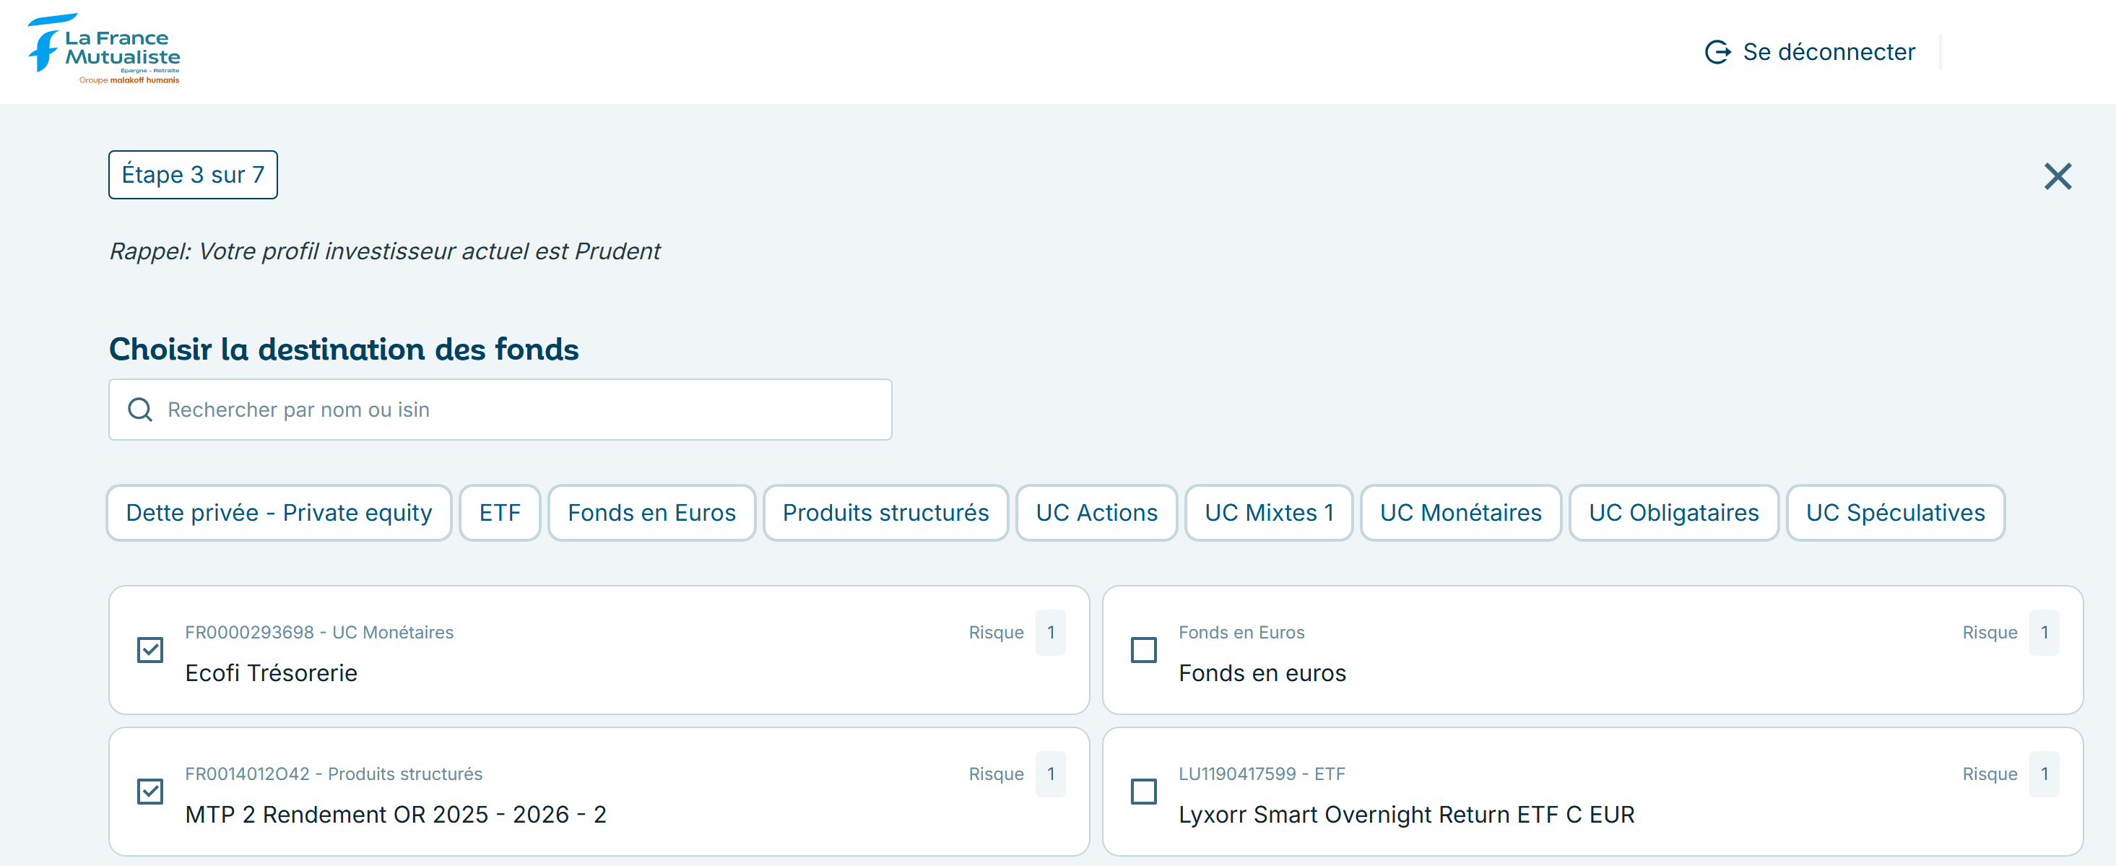Filter by UC Actions

coord(1096,513)
